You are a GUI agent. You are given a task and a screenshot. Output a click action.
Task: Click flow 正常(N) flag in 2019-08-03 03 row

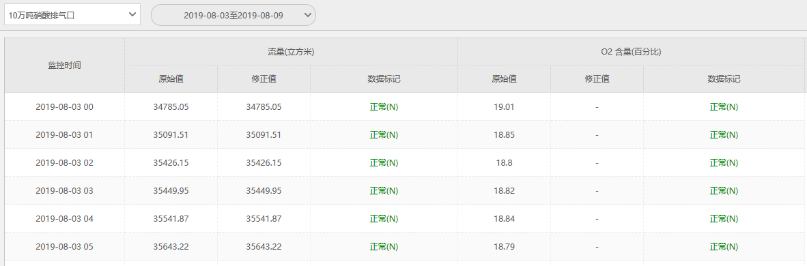[384, 191]
